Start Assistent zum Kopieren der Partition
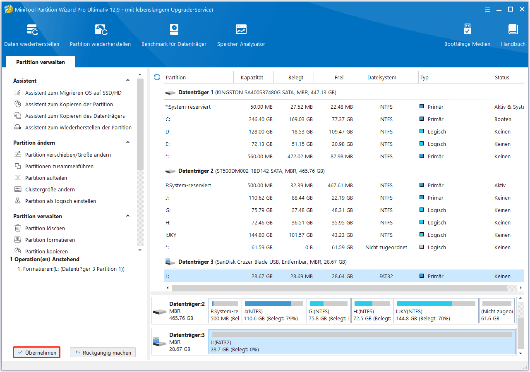The width and height of the screenshot is (530, 372). point(64,105)
